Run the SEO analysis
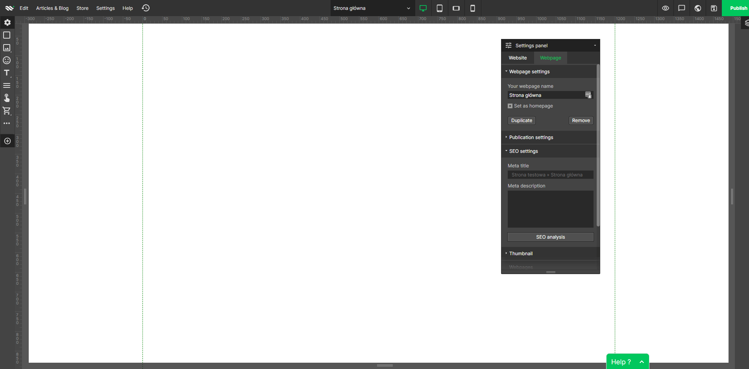 click(550, 237)
